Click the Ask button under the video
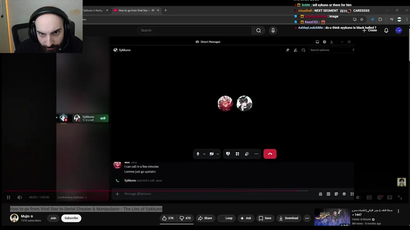This screenshot has width=410, height=230. (246, 218)
